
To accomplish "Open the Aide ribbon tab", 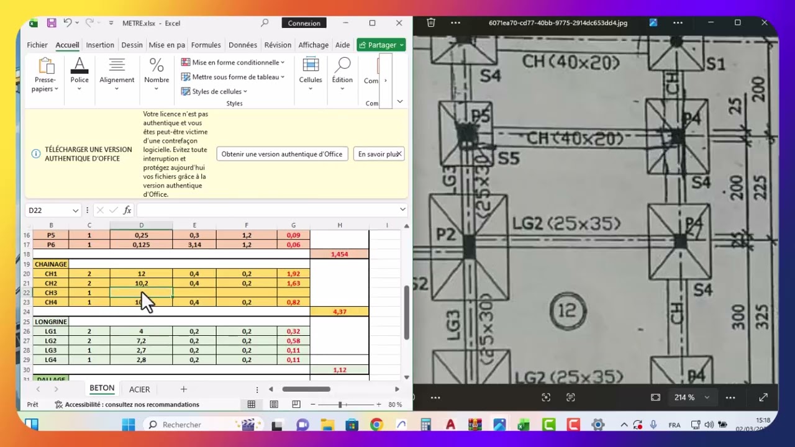I will point(342,45).
